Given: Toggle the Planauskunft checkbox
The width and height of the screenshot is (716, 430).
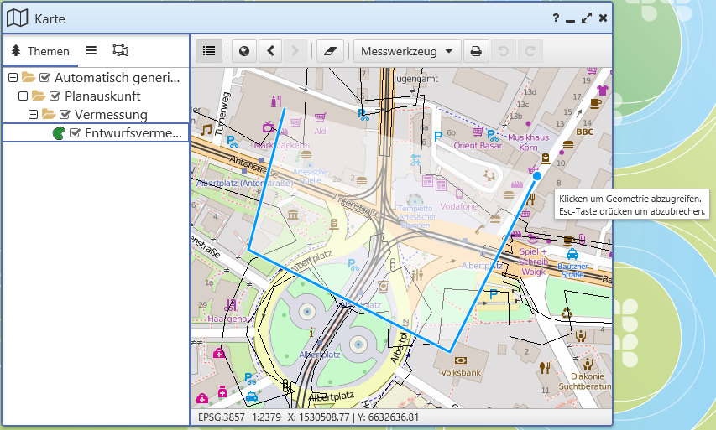Looking at the screenshot, I should 55,96.
